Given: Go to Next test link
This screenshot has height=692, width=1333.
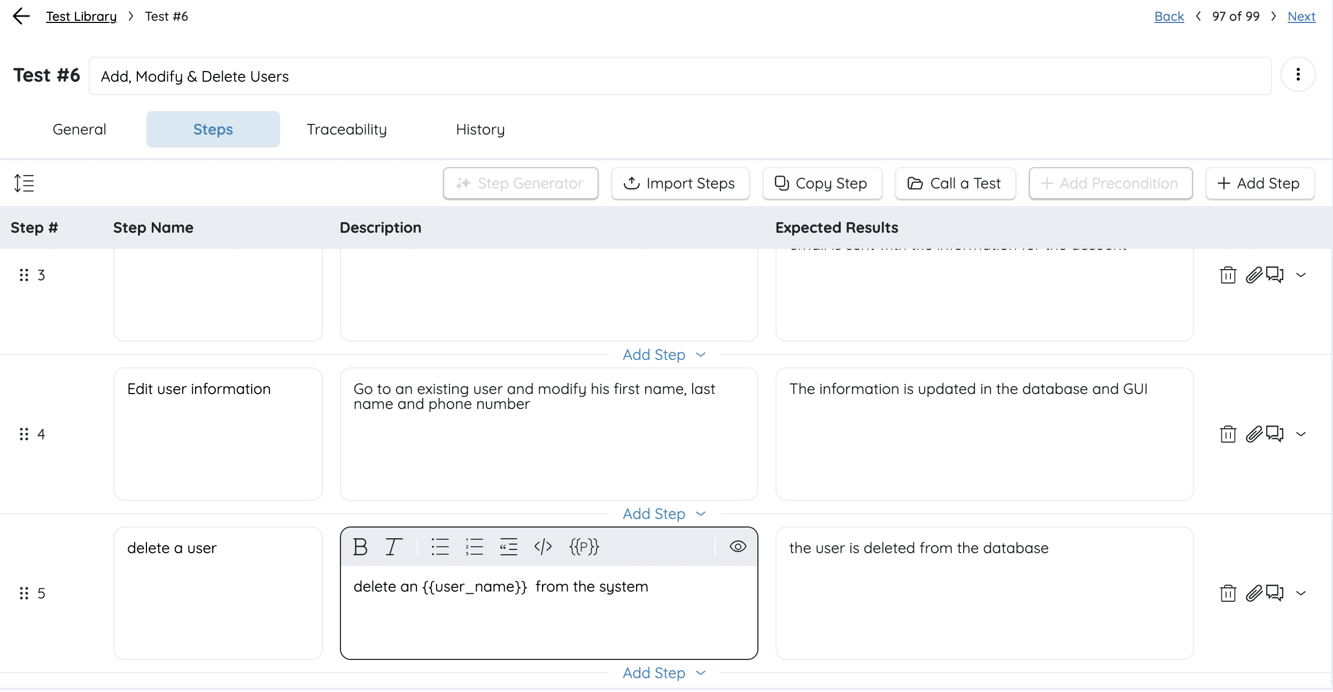Looking at the screenshot, I should [x=1301, y=17].
